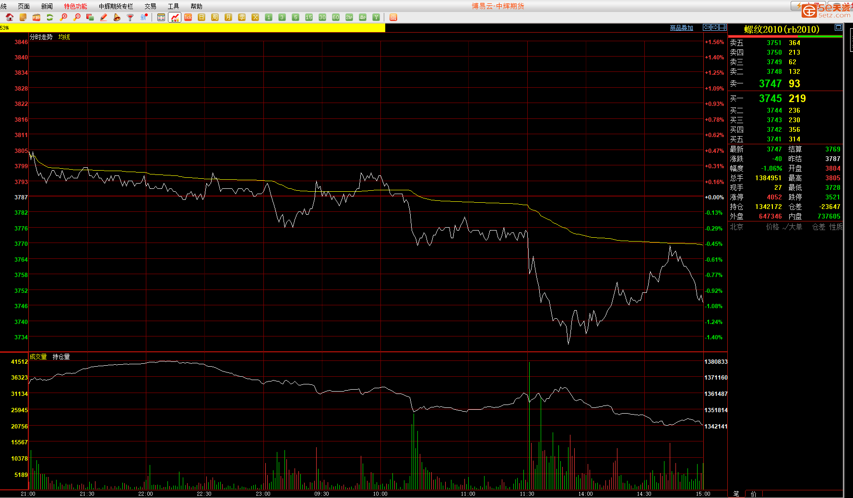This screenshot has width=853, height=498.
Task: Select the daily (日) K-line period
Action: 201,17
